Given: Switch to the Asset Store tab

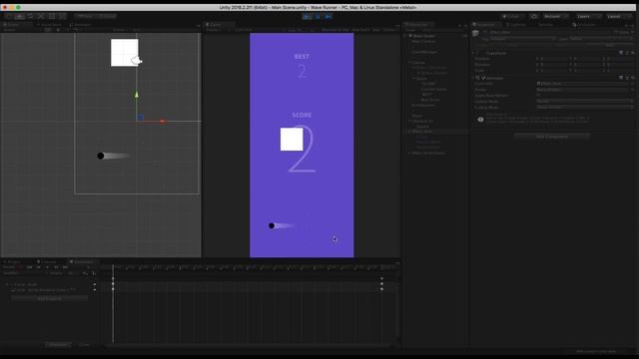Looking at the screenshot, I should 49,24.
